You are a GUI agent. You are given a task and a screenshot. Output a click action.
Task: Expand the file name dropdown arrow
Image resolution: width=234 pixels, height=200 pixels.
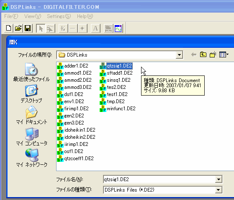(x=219, y=179)
